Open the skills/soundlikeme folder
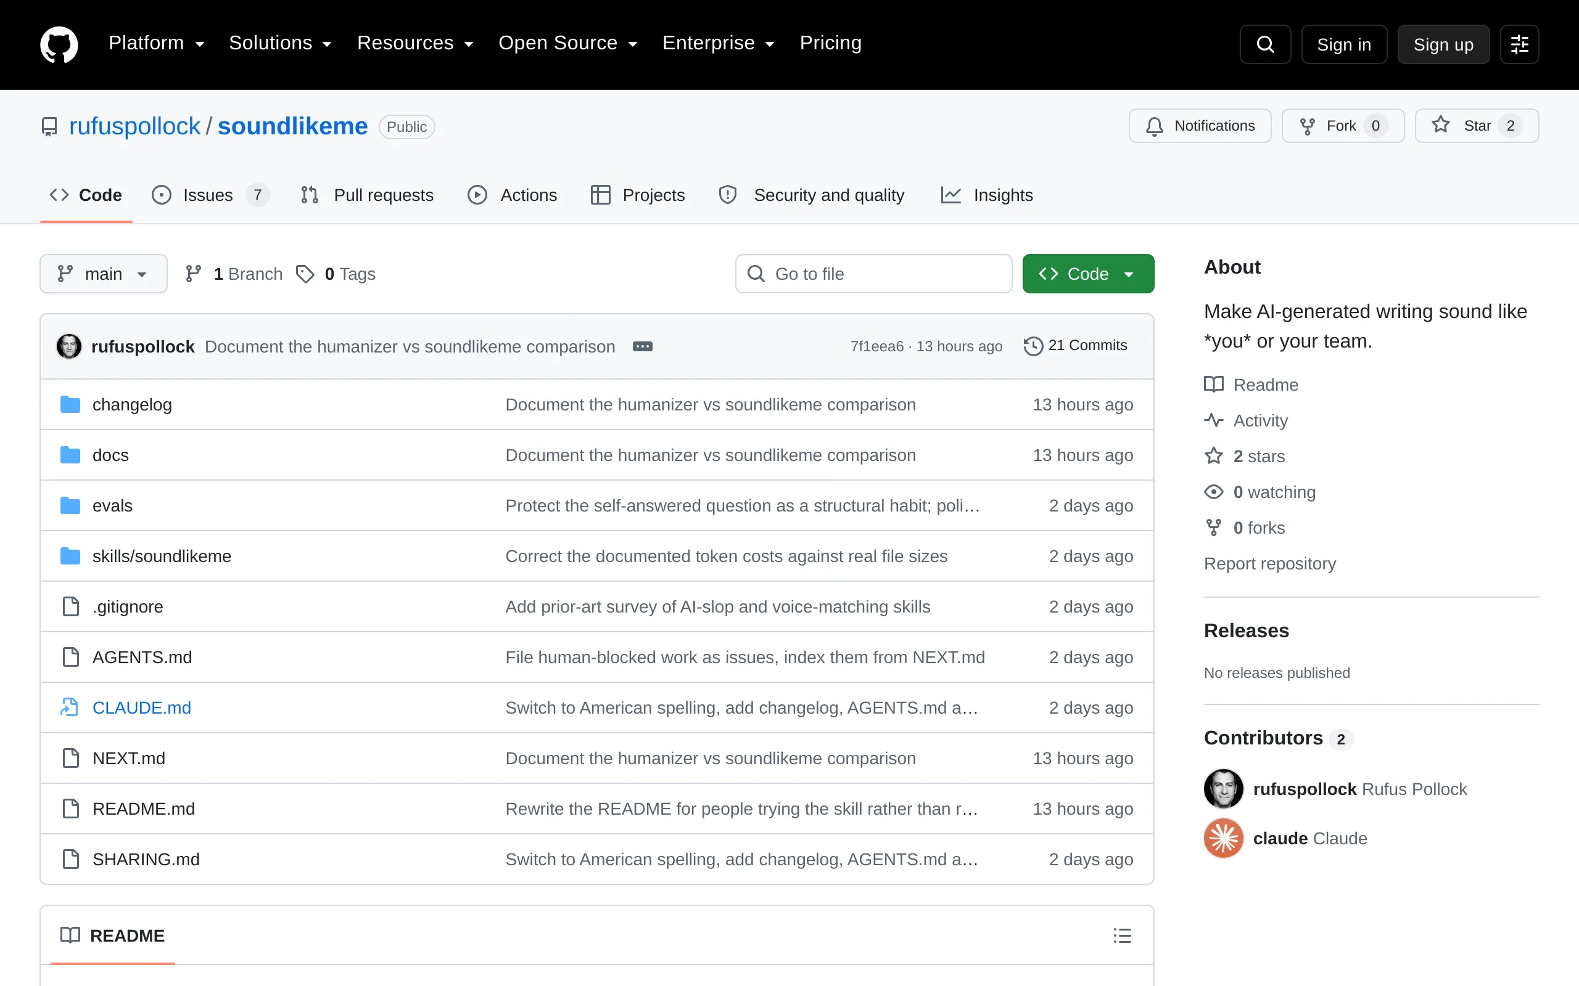The height and width of the screenshot is (986, 1579). pos(162,556)
